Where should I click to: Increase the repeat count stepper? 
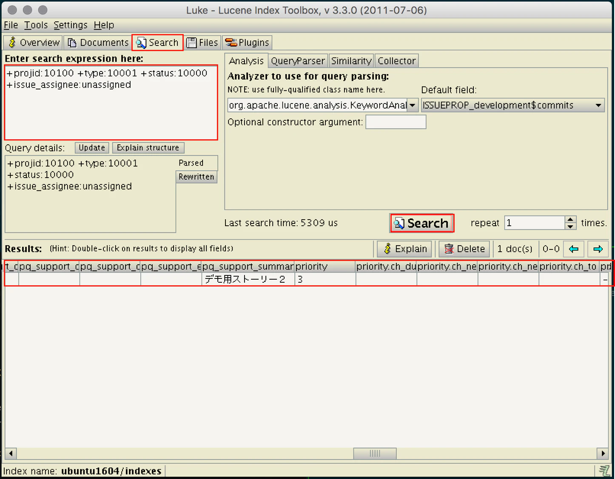[x=570, y=219]
